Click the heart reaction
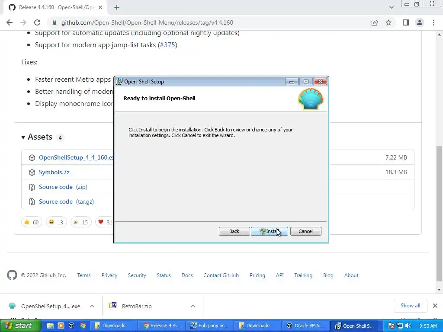The width and height of the screenshot is (443, 332). (105, 222)
